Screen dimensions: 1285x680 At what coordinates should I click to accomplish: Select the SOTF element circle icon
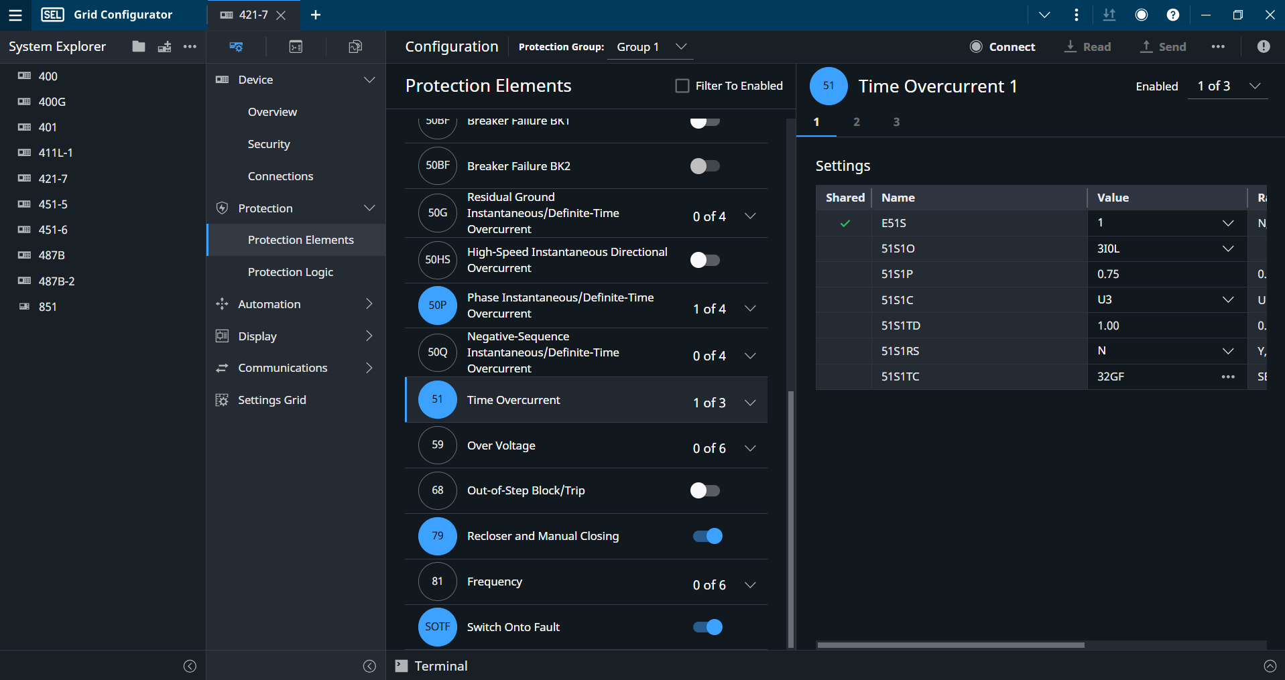(438, 627)
